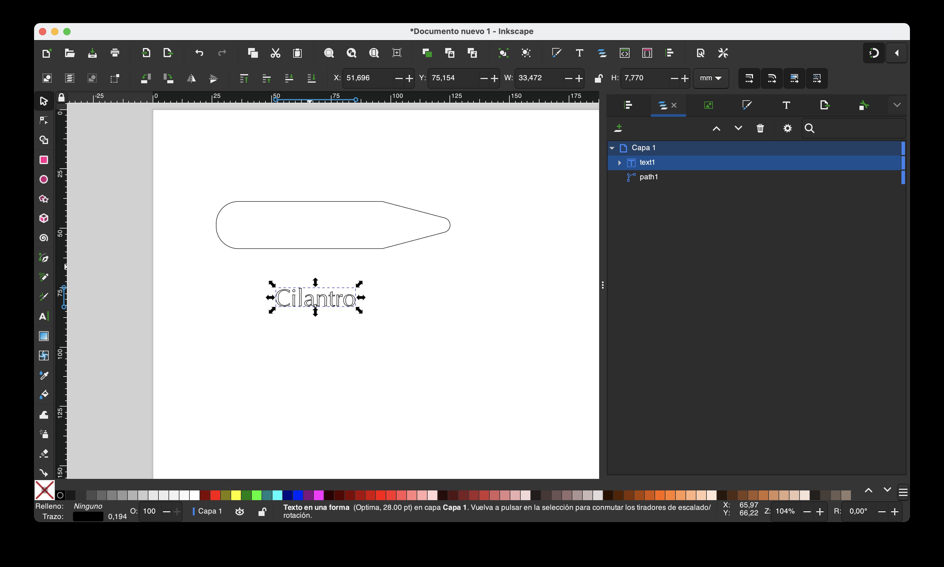Open the mm units dropdown
The image size is (944, 567).
click(x=711, y=78)
